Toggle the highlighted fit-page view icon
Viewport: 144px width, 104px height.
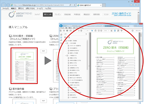coord(115,31)
